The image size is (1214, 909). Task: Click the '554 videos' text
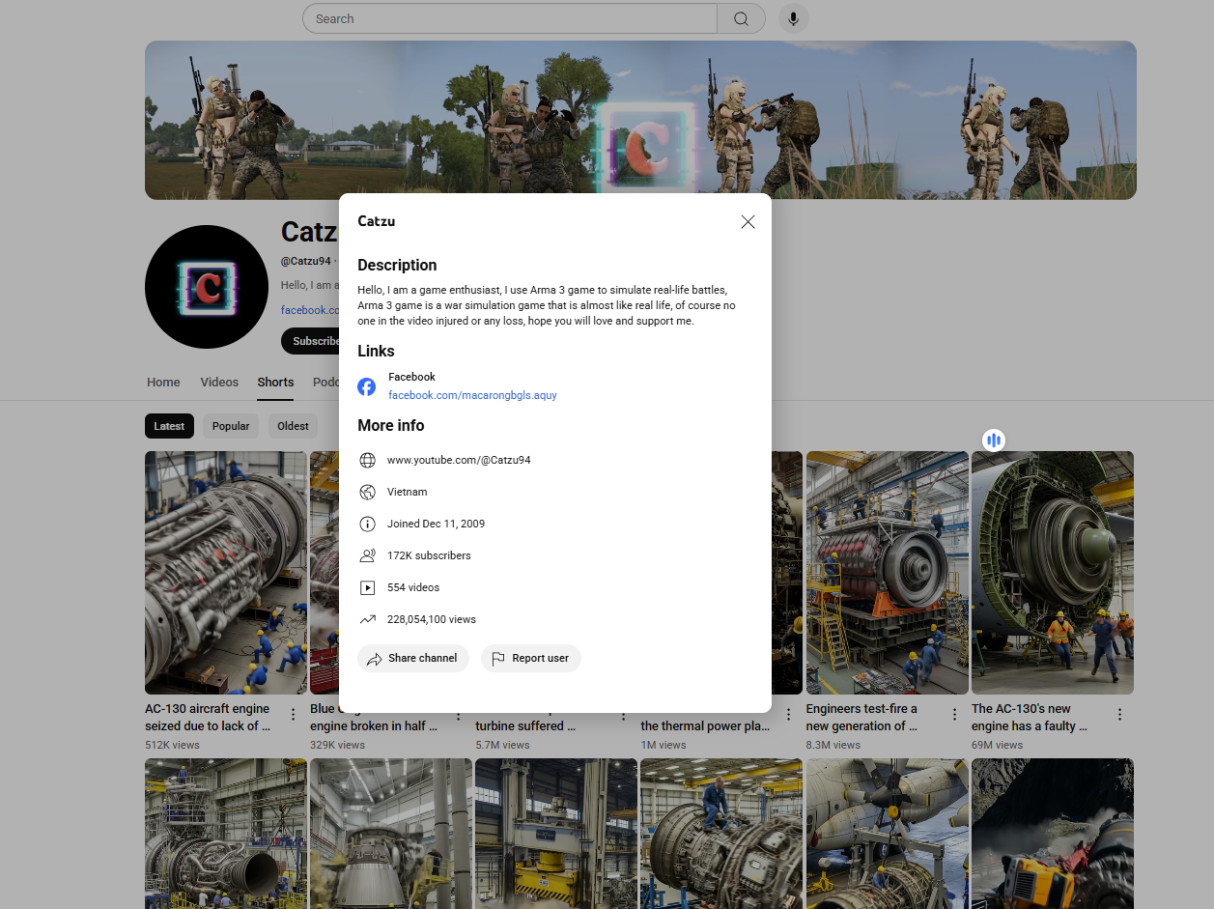pyautogui.click(x=413, y=587)
